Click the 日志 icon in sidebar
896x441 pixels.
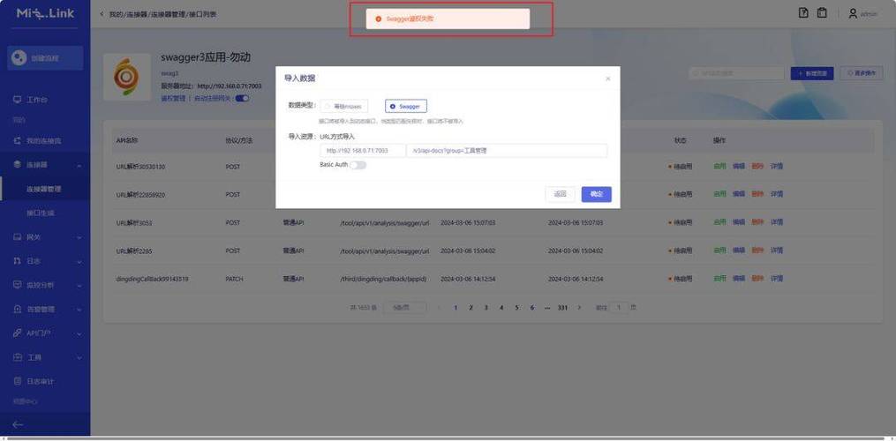tap(17, 260)
